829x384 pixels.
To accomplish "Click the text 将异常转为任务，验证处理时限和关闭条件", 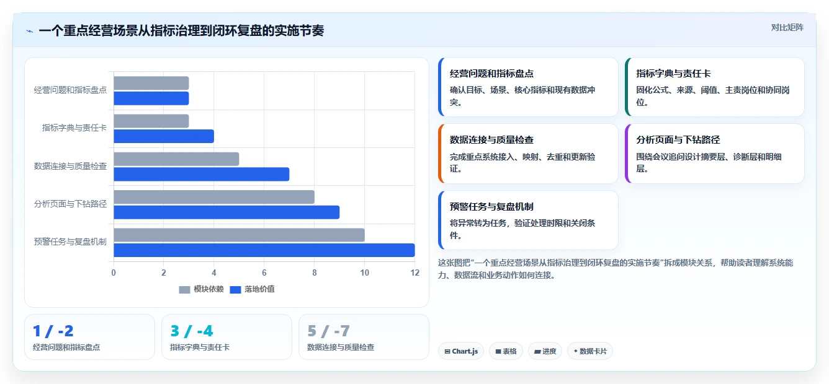I will click(x=522, y=229).
